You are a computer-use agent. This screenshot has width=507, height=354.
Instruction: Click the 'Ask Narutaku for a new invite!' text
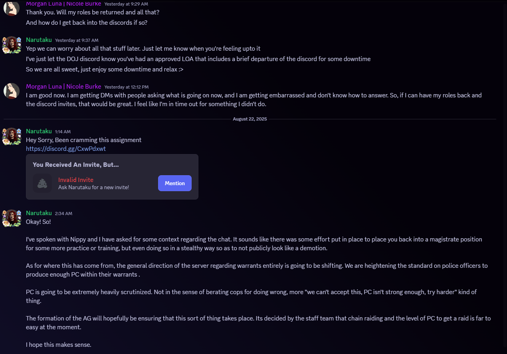click(x=93, y=187)
